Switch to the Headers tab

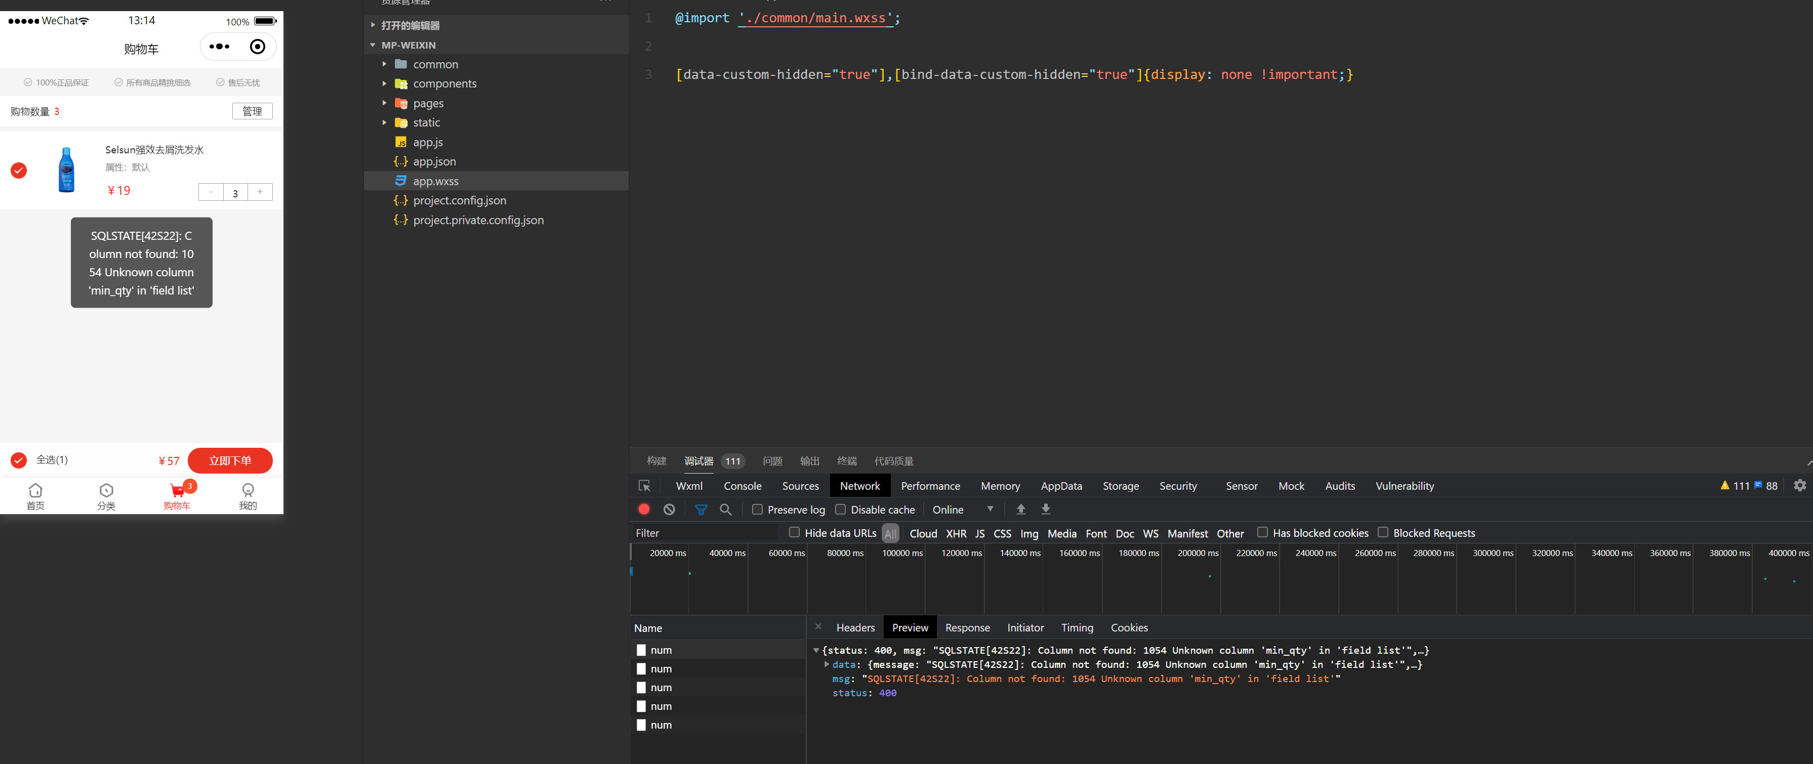click(855, 627)
